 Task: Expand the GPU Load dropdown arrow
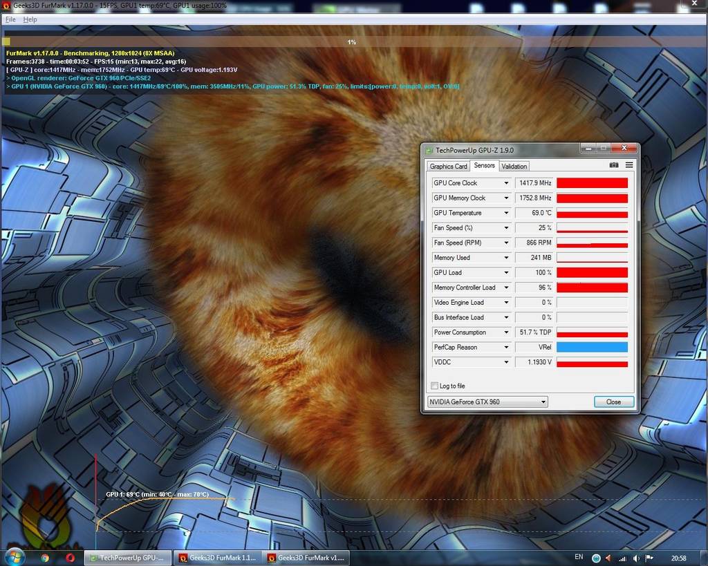click(x=506, y=272)
